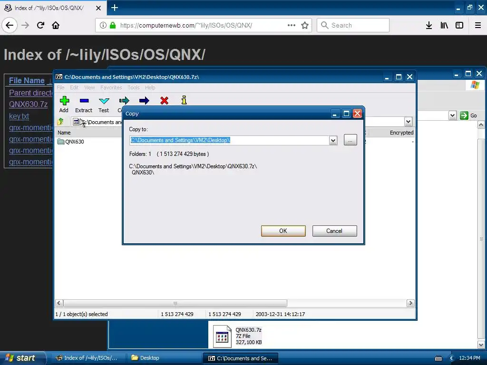Click the Delete red X toolbar icon

pyautogui.click(x=164, y=101)
